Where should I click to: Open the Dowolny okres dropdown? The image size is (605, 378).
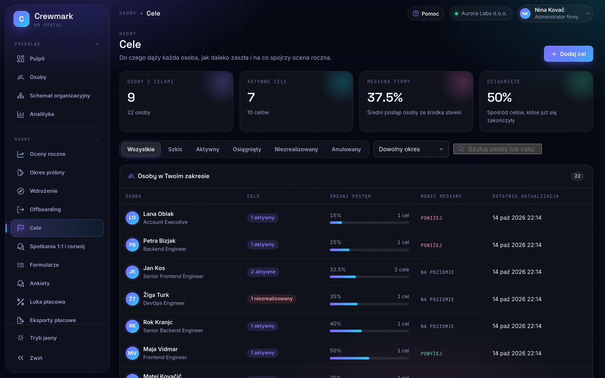click(x=411, y=149)
